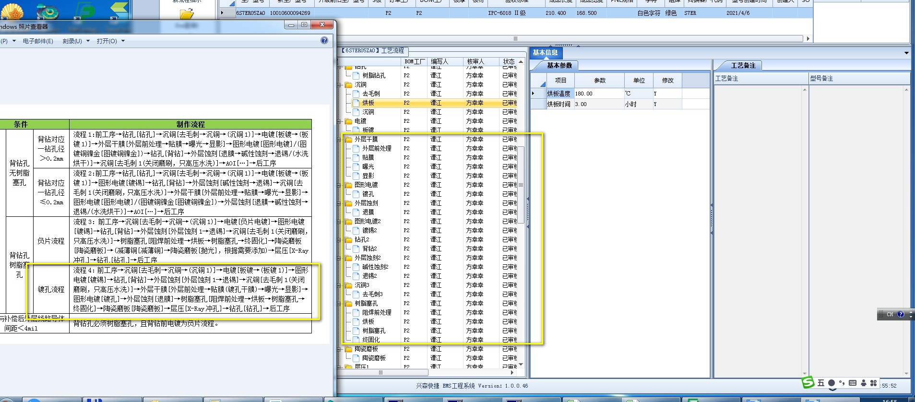Click the document icon of 碱性蚀刻2

[x=356, y=267]
